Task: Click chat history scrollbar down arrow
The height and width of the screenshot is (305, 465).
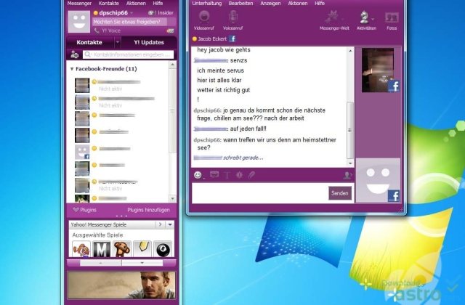Action: [x=350, y=163]
